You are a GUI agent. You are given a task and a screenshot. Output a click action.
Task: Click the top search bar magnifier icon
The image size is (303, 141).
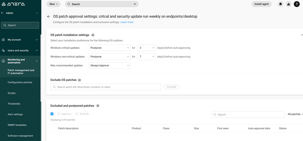(x=68, y=4)
